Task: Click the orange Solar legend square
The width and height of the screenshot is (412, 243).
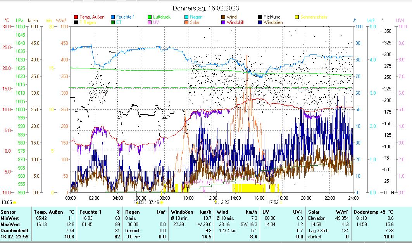Action: 186,22
